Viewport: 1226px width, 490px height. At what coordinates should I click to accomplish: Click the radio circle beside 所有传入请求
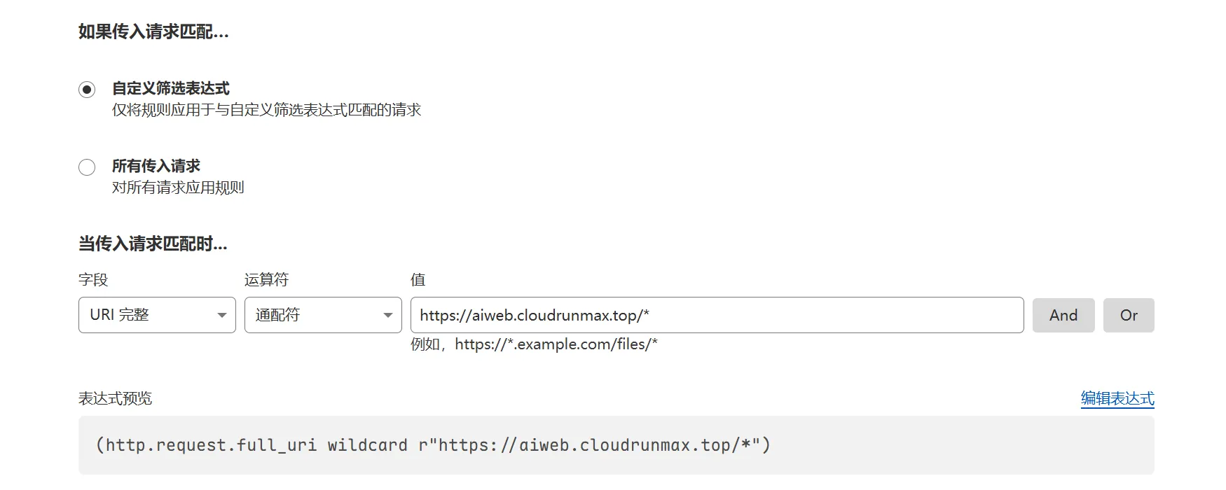pyautogui.click(x=87, y=167)
